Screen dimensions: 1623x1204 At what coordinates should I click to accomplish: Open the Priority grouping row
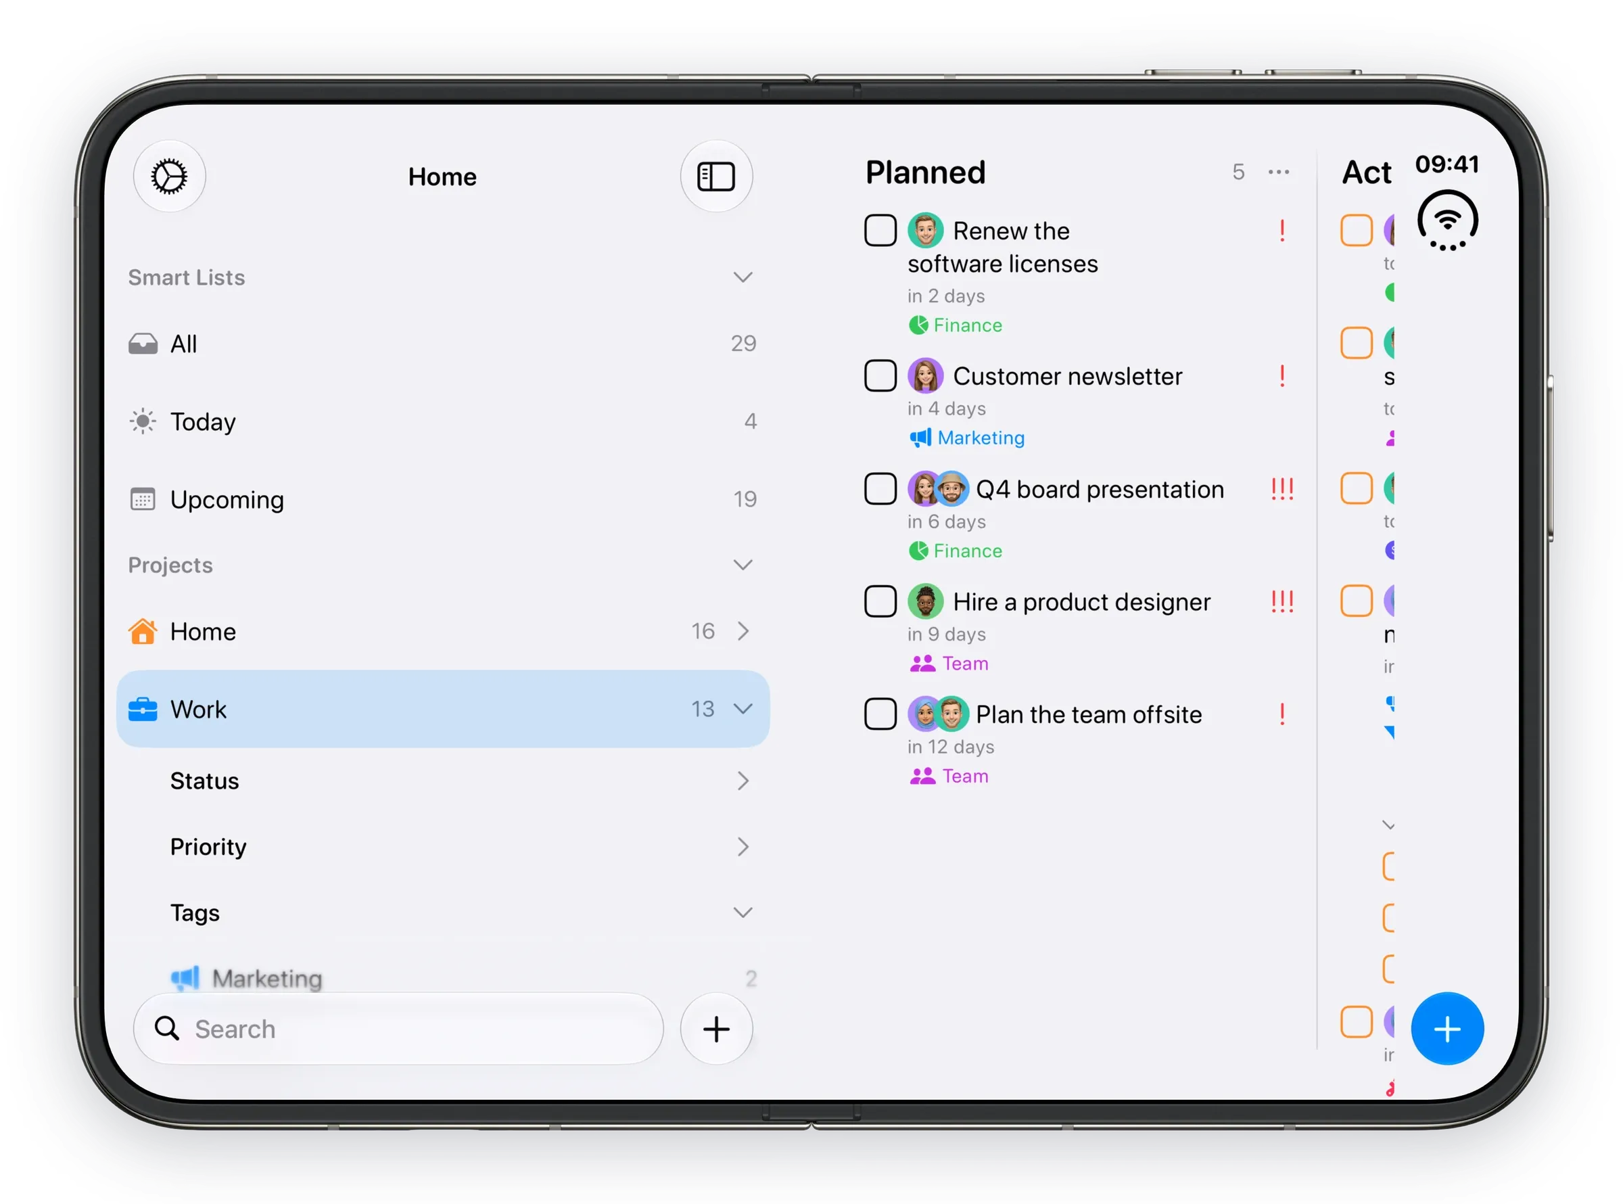coord(442,846)
